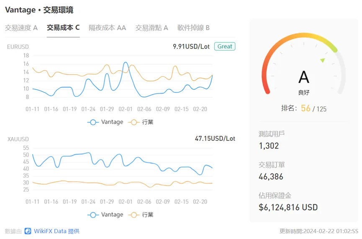362x239 pixels.
Task: Switch to the 交易速度 A tab
Action: coord(21,28)
